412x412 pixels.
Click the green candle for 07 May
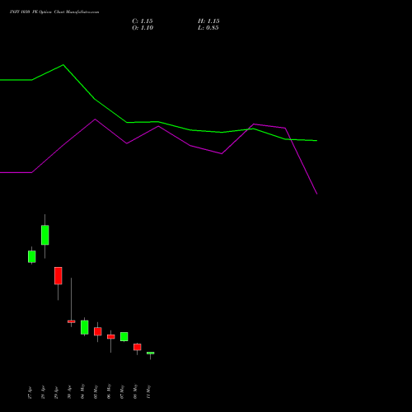(124, 336)
